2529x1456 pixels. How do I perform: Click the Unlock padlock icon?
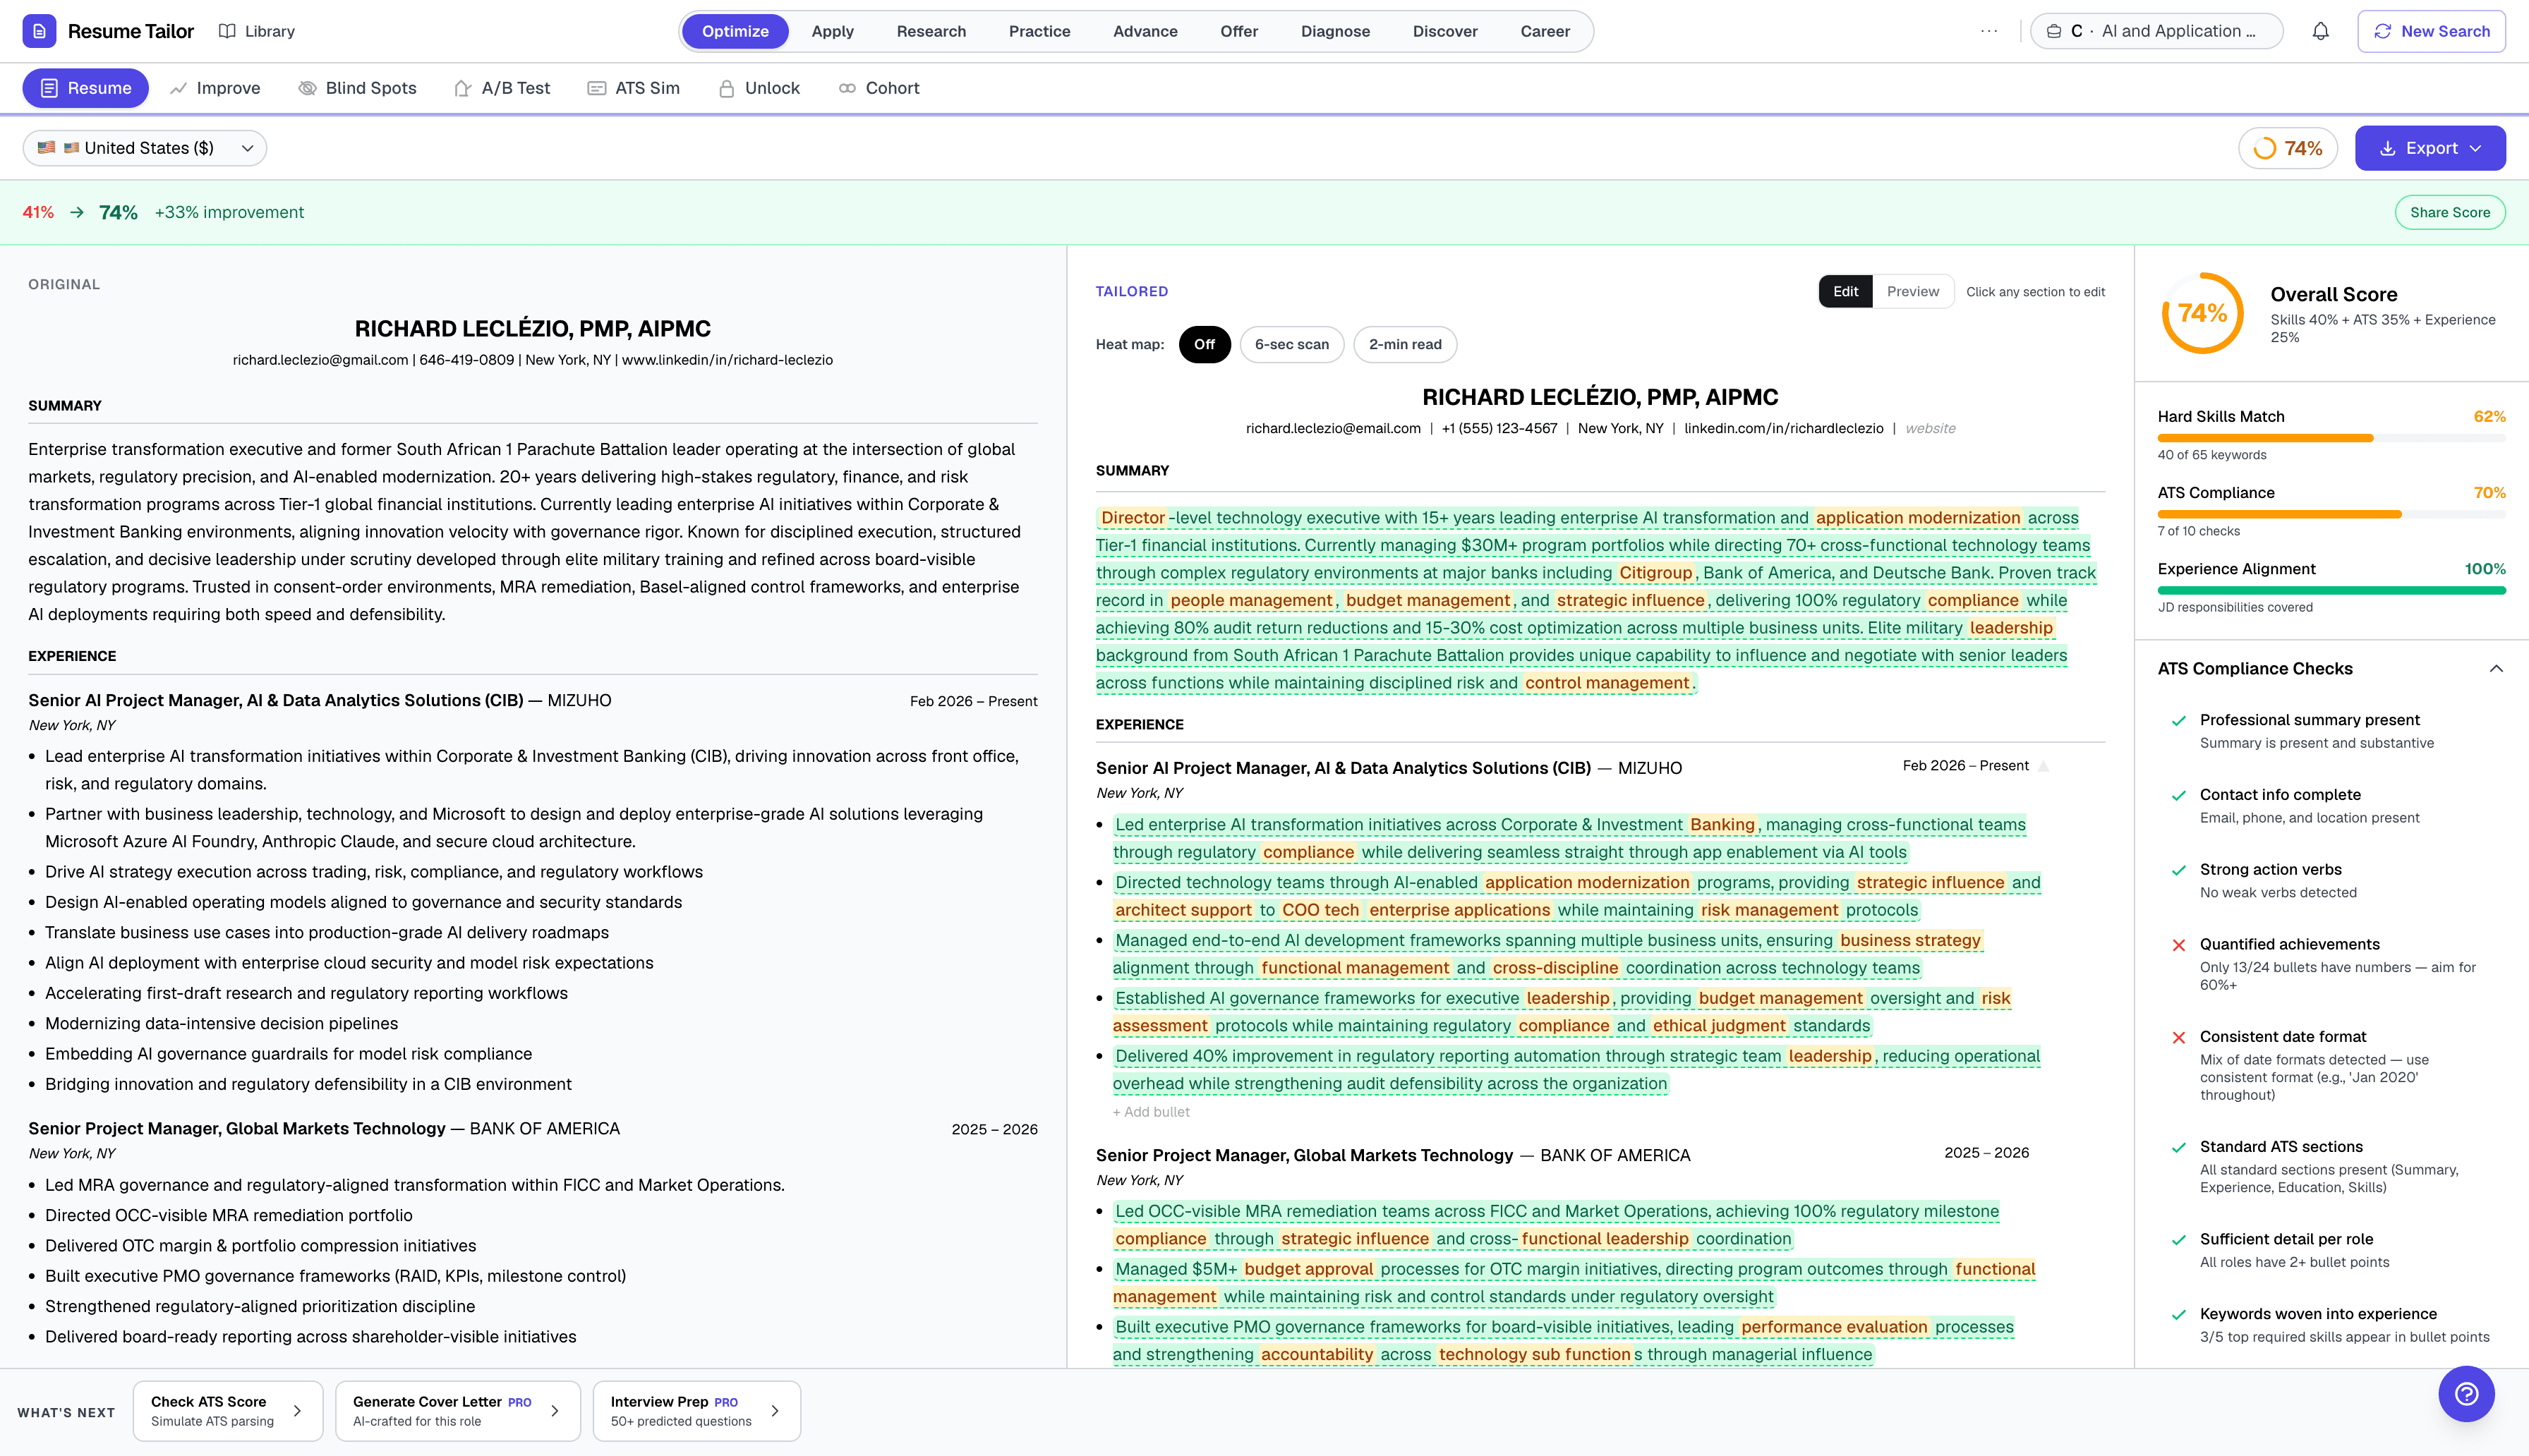[727, 88]
